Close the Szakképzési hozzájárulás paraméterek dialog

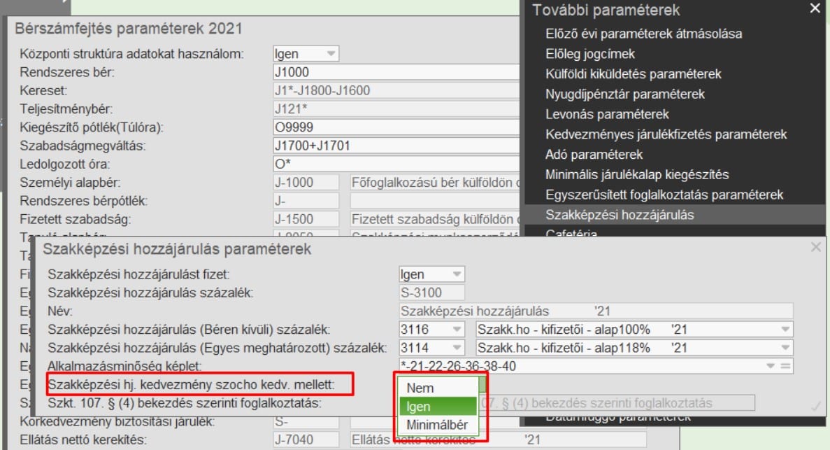point(815,247)
